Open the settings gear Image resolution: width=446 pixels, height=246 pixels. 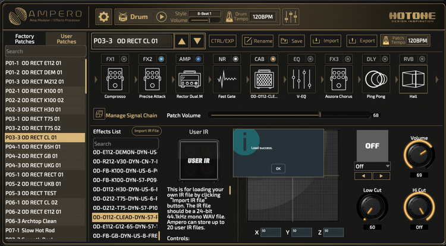[103, 17]
